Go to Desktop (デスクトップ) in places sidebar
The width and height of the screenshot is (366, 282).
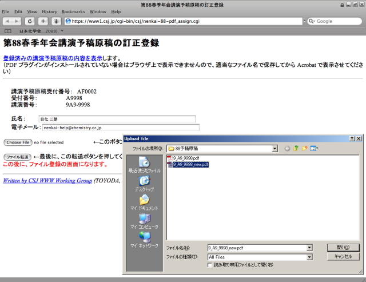144,183
